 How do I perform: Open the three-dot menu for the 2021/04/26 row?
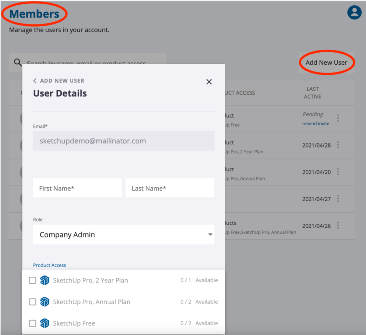[338, 226]
